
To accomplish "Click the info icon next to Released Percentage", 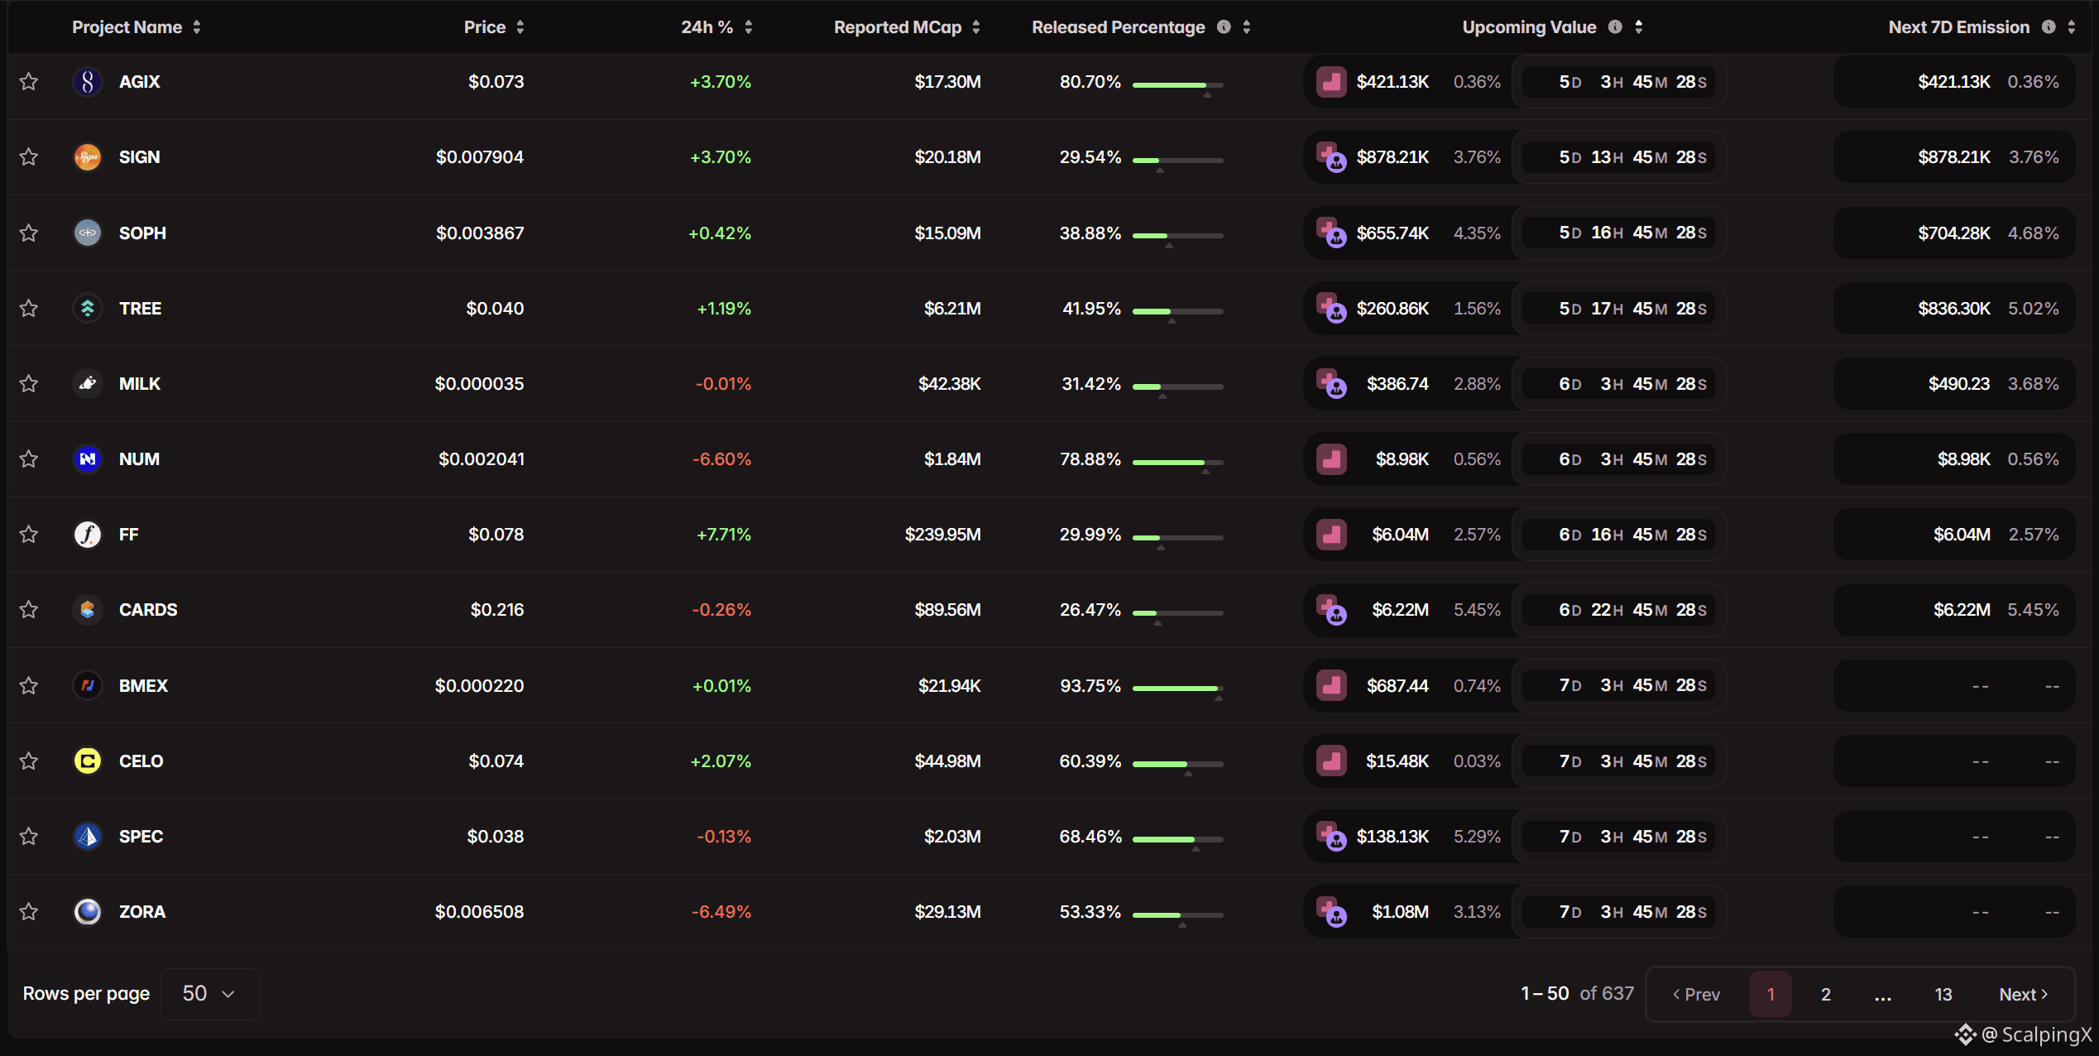I will pos(1224,27).
